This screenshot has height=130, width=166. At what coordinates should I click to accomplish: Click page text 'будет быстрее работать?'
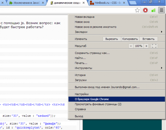click(x=22, y=27)
